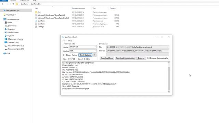Click log line 'Model: SM-G975F'

point(70,68)
